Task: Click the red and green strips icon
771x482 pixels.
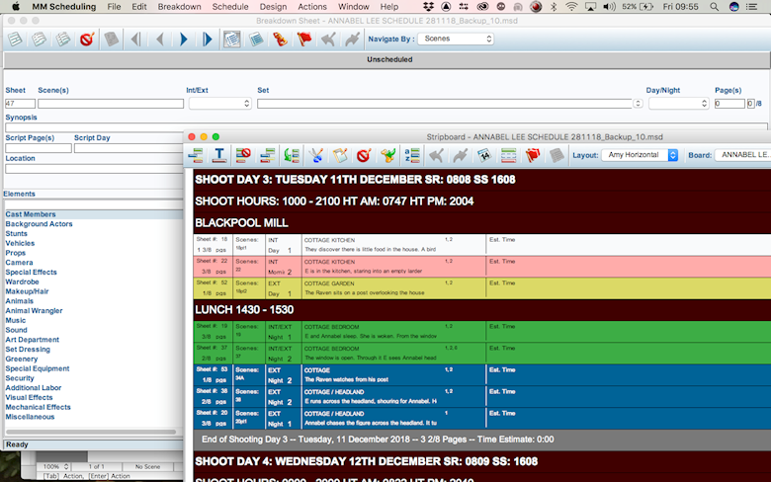Action: coord(508,155)
